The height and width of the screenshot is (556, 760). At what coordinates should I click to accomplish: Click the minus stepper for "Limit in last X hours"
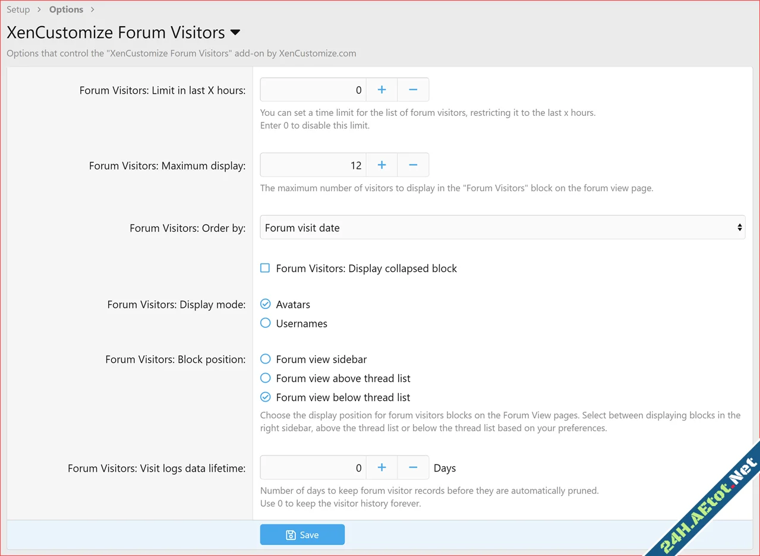(412, 90)
